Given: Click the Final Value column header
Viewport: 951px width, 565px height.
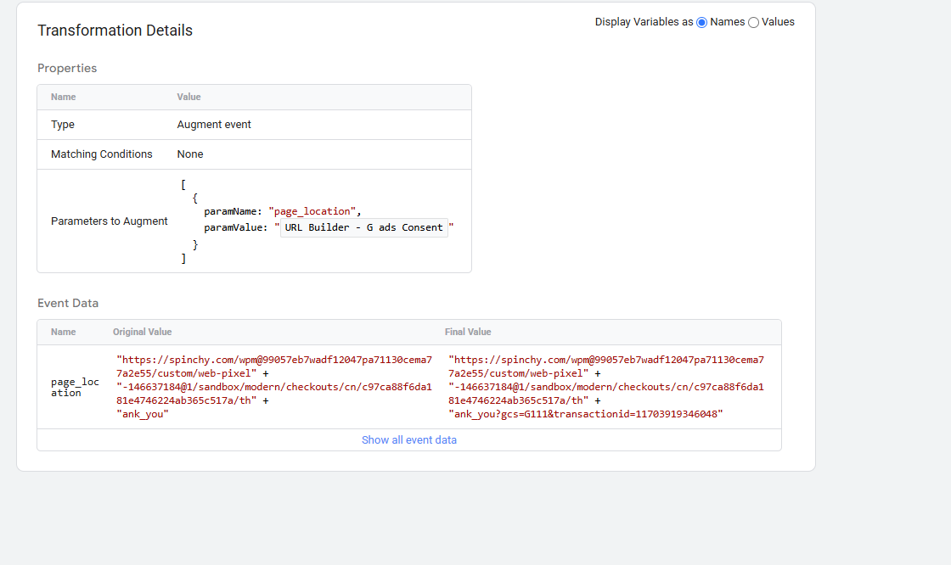Looking at the screenshot, I should click(x=468, y=332).
